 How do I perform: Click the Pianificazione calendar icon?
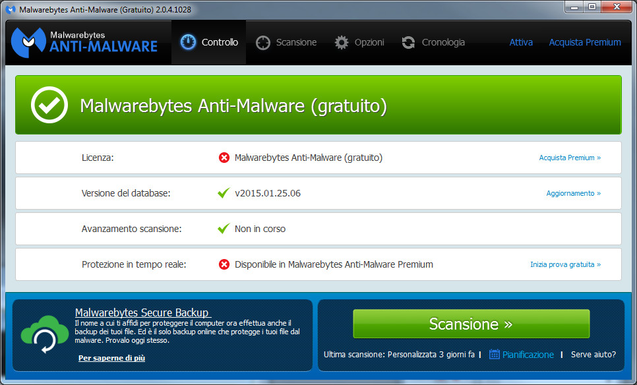[494, 354]
